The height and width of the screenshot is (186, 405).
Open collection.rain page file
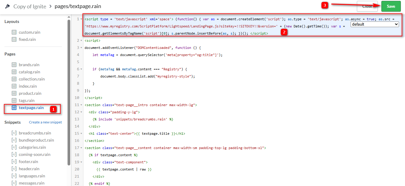tap(32, 79)
